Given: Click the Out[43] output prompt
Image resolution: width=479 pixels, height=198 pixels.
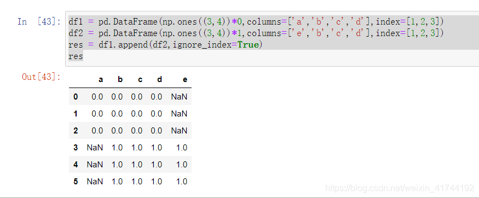Looking at the screenshot, I should click(41, 77).
